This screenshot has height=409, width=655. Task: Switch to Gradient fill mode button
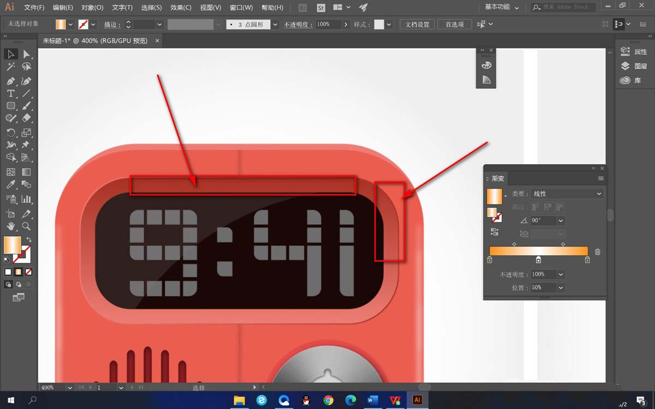(18, 272)
